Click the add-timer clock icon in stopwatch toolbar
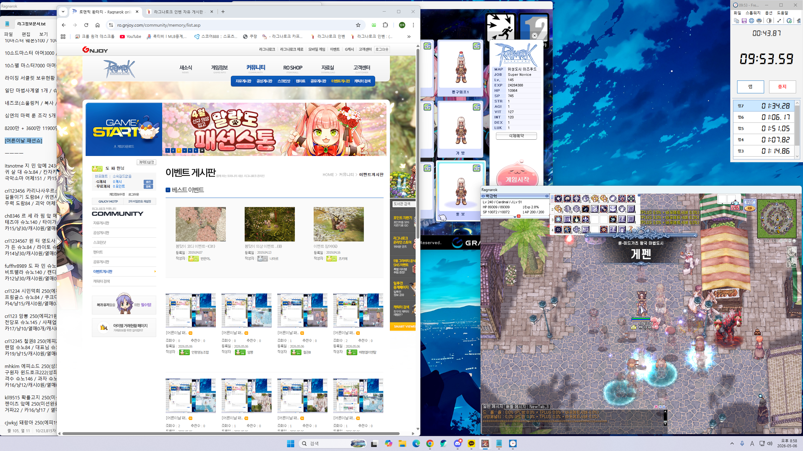Viewport: 803px width, 451px height. (789, 21)
